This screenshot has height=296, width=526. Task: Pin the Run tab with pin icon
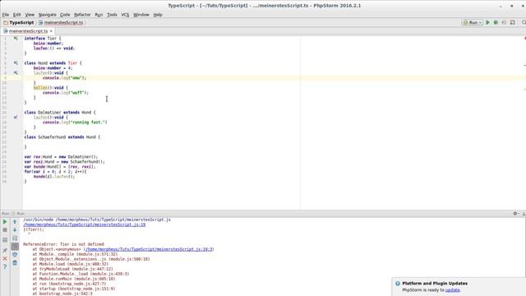pos(5,250)
